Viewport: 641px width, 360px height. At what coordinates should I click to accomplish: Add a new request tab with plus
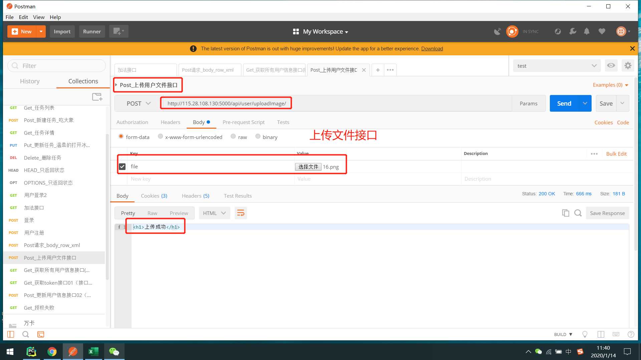378,70
